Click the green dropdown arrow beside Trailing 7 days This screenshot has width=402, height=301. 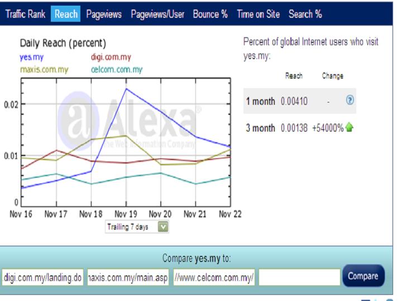[x=163, y=227]
